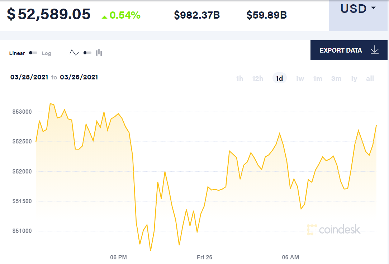Click the coindesk logo watermark
Image resolution: width=389 pixels, height=264 pixels.
point(333,230)
